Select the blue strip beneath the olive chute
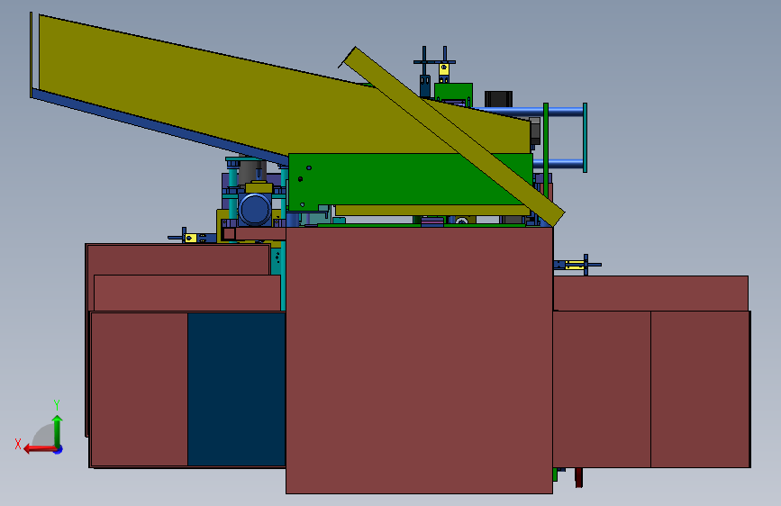Image resolution: width=781 pixels, height=506 pixels. click(159, 129)
